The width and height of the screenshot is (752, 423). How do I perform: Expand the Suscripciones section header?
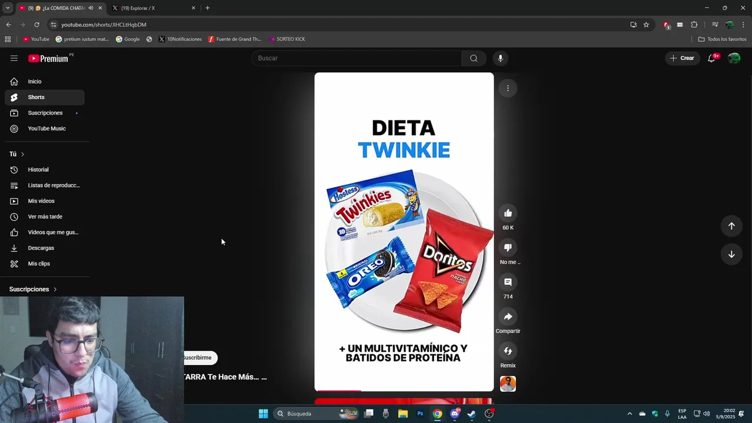(x=33, y=289)
